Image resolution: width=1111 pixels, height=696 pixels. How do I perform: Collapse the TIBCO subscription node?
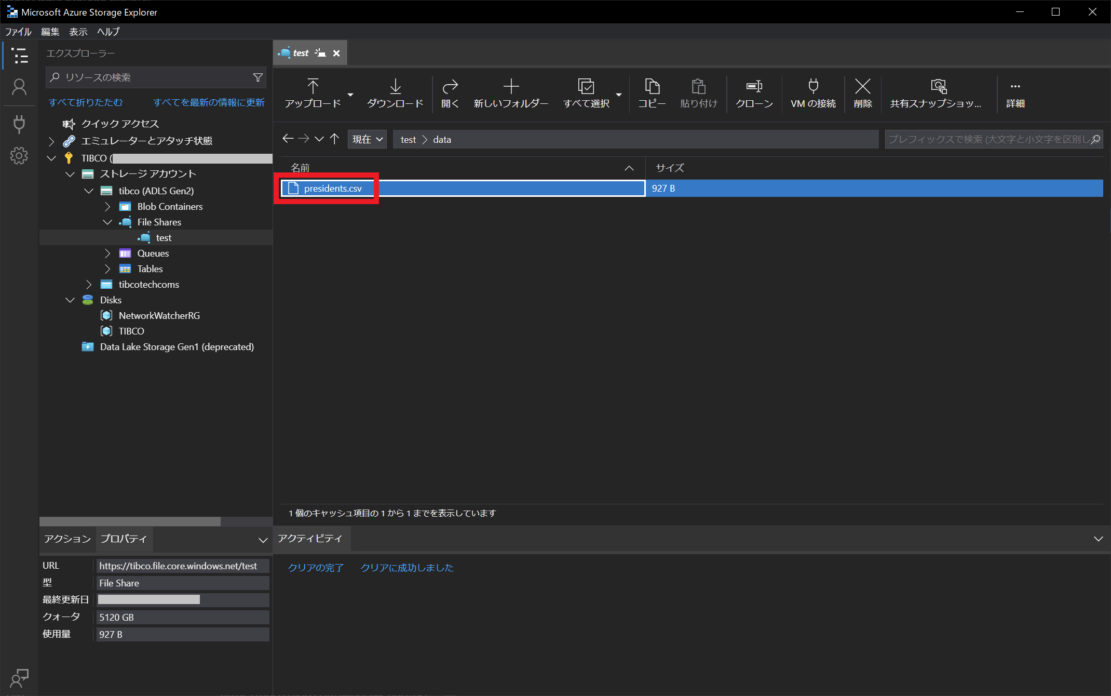pyautogui.click(x=51, y=158)
